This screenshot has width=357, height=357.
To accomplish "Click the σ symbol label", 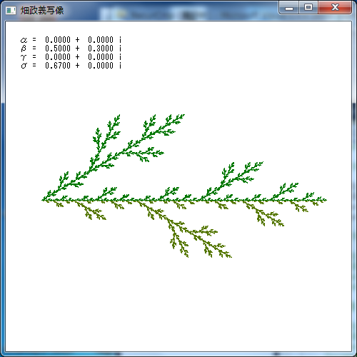I will [24, 66].
